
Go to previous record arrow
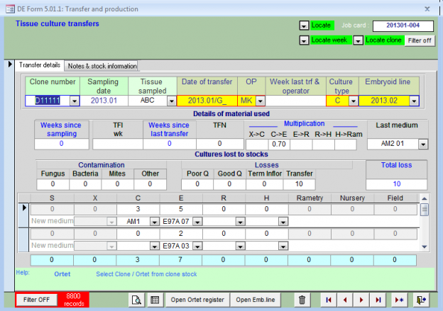345,300
